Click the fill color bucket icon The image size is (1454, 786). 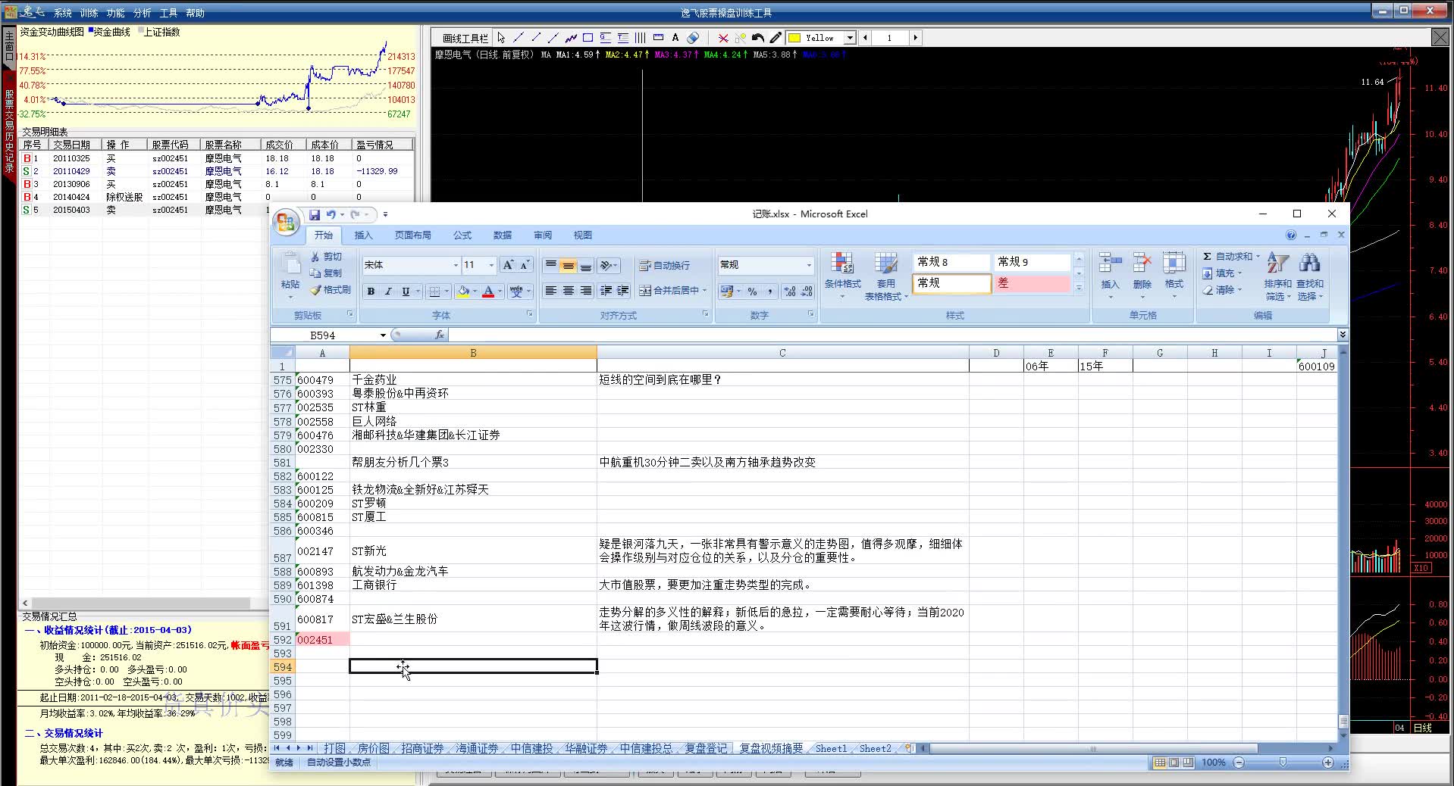click(463, 292)
